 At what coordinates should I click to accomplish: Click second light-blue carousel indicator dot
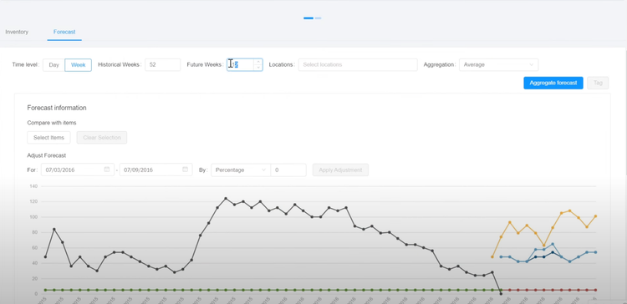coord(318,18)
